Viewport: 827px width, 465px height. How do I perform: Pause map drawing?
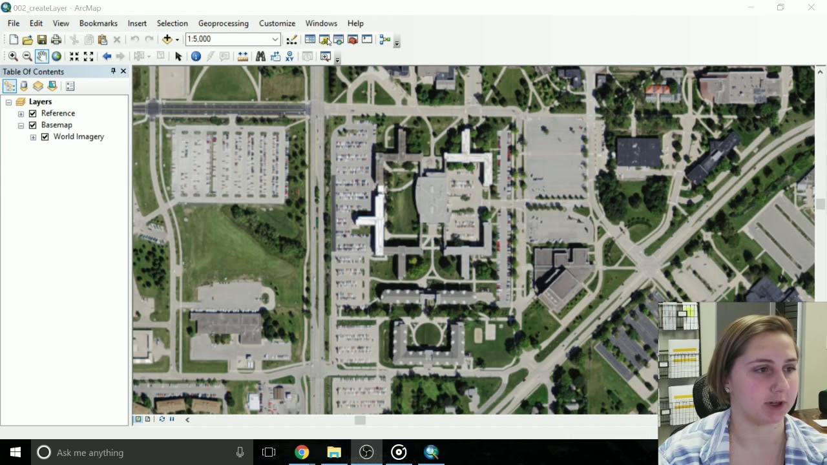coord(172,419)
